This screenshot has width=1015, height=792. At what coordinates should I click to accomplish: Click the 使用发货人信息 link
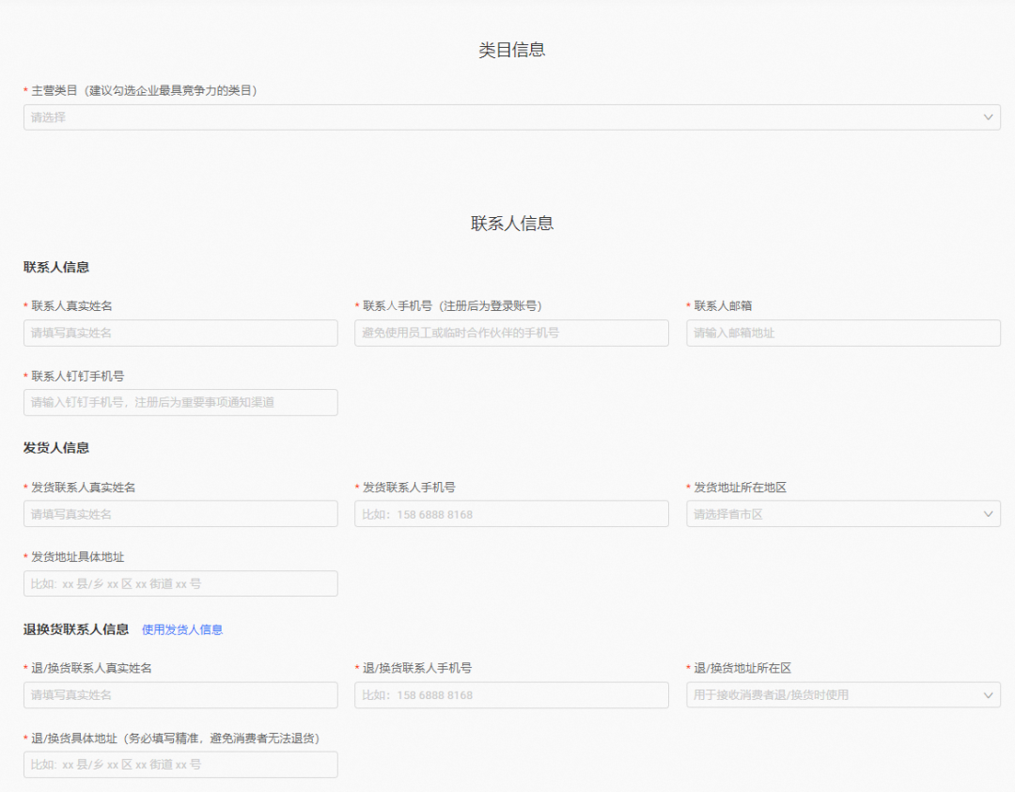click(181, 629)
